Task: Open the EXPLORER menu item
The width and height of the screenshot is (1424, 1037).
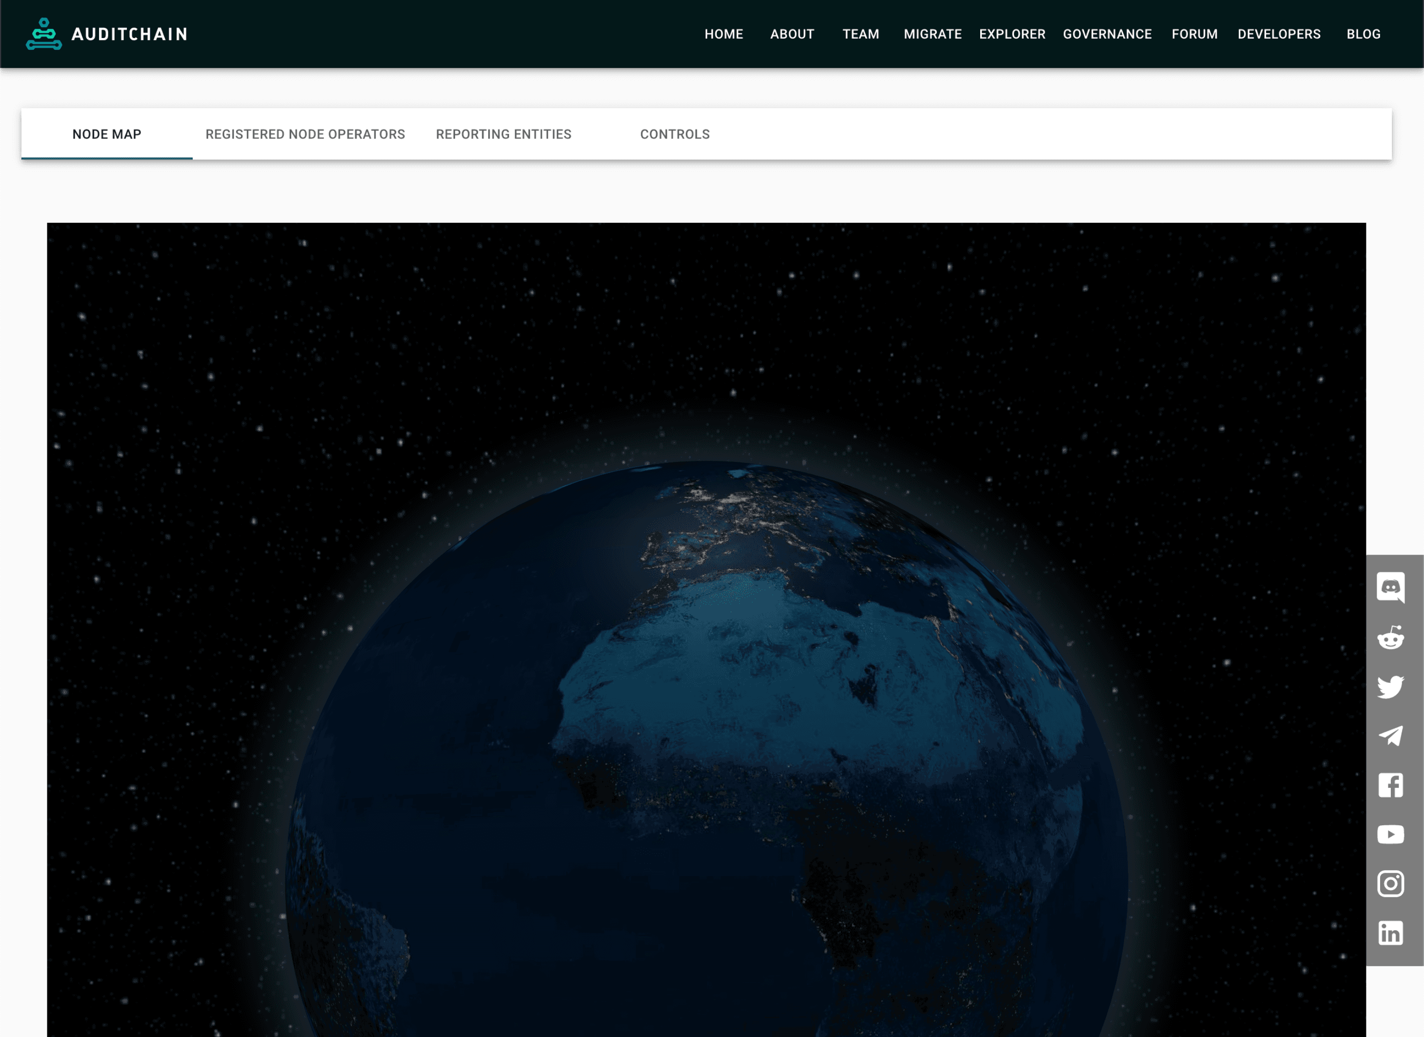Action: point(1012,34)
